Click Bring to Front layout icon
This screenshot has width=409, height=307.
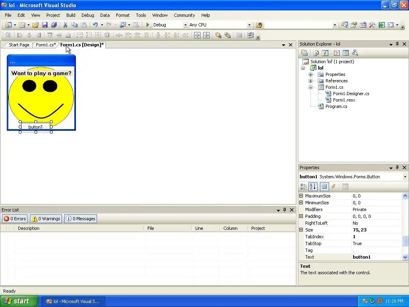tap(218, 35)
